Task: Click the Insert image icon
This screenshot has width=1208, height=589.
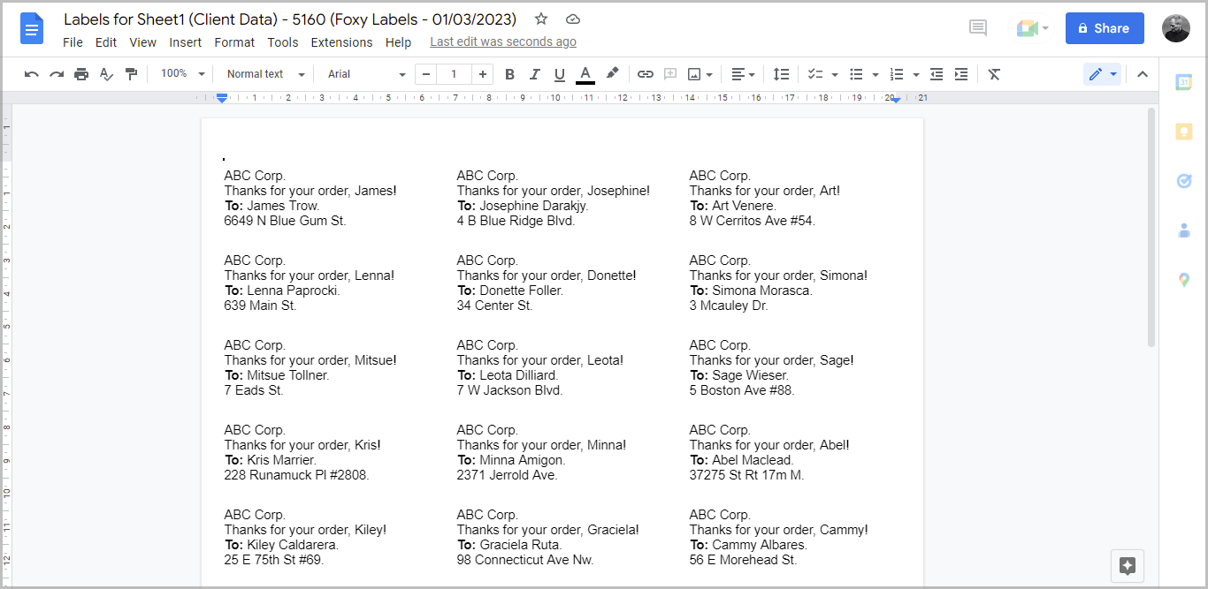Action: 694,74
